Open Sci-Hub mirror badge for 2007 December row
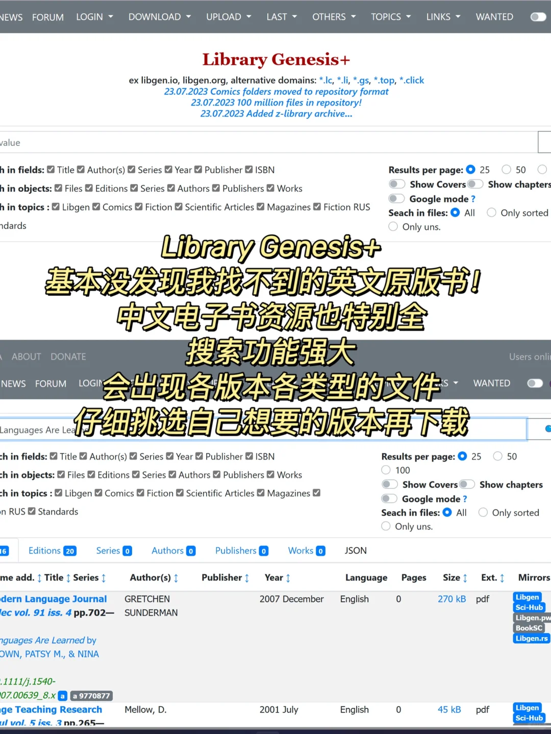 coord(529,607)
